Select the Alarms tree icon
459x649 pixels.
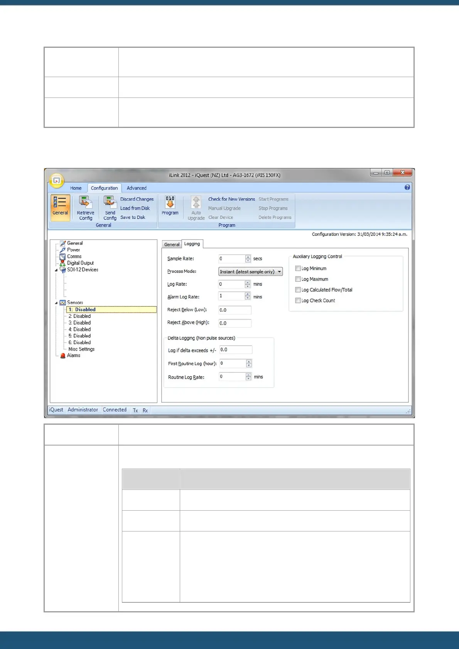62,355
